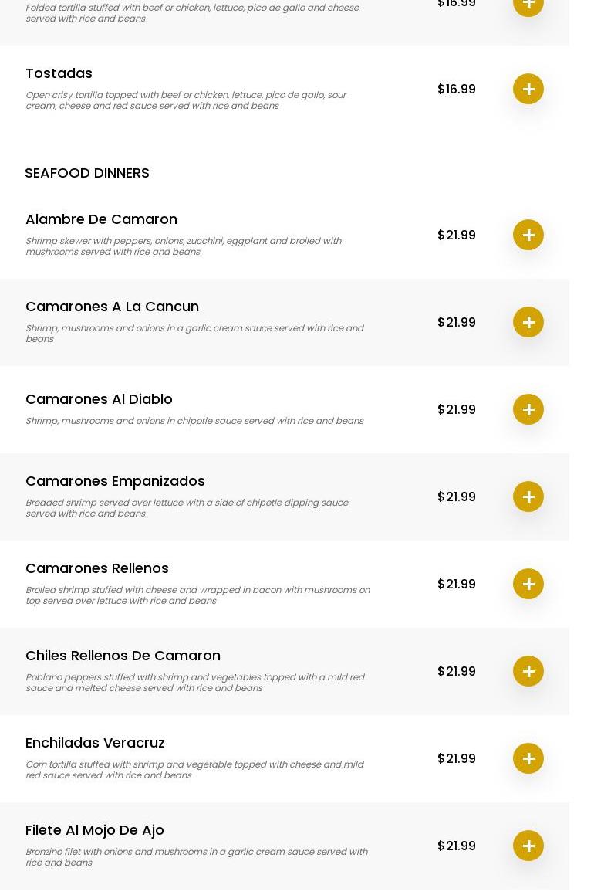Select the Camarones A La Cancun title
Screen dimensions: 594x895
pyautogui.click(x=112, y=307)
